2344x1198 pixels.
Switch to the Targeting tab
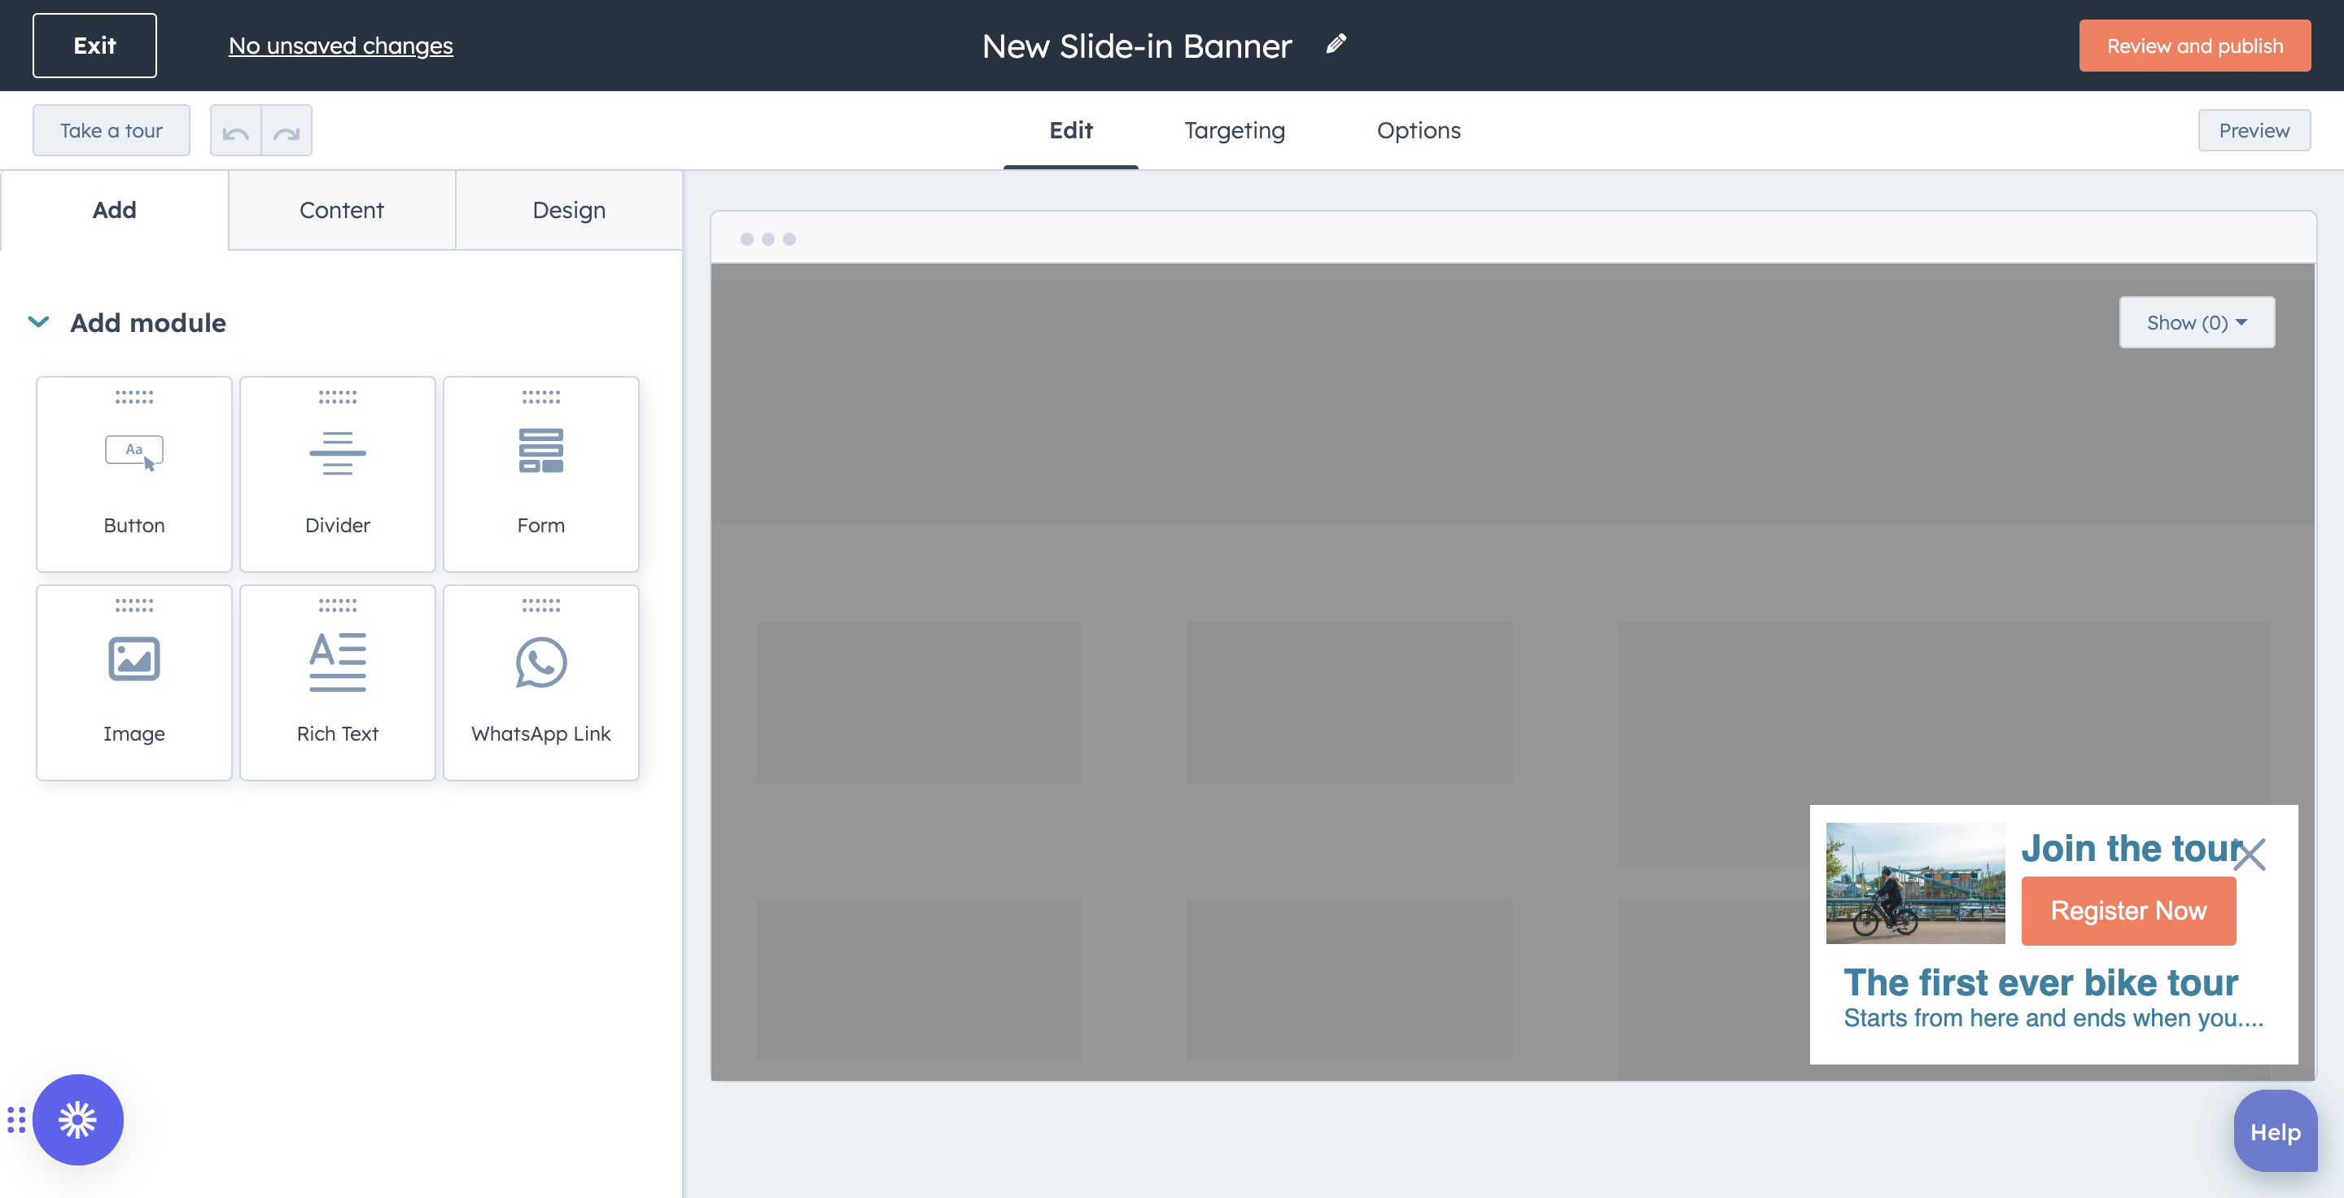[1235, 130]
